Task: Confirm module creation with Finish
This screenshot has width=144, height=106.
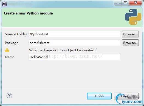Action: (x=99, y=96)
